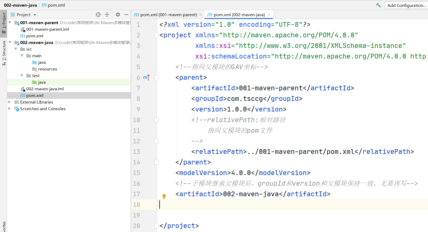Click the Scratches and Consoles icon
Viewport: 428px width, 232px height.
click(x=17, y=109)
